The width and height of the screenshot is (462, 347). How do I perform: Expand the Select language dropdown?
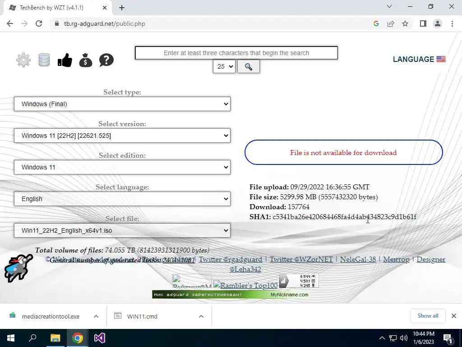122,199
